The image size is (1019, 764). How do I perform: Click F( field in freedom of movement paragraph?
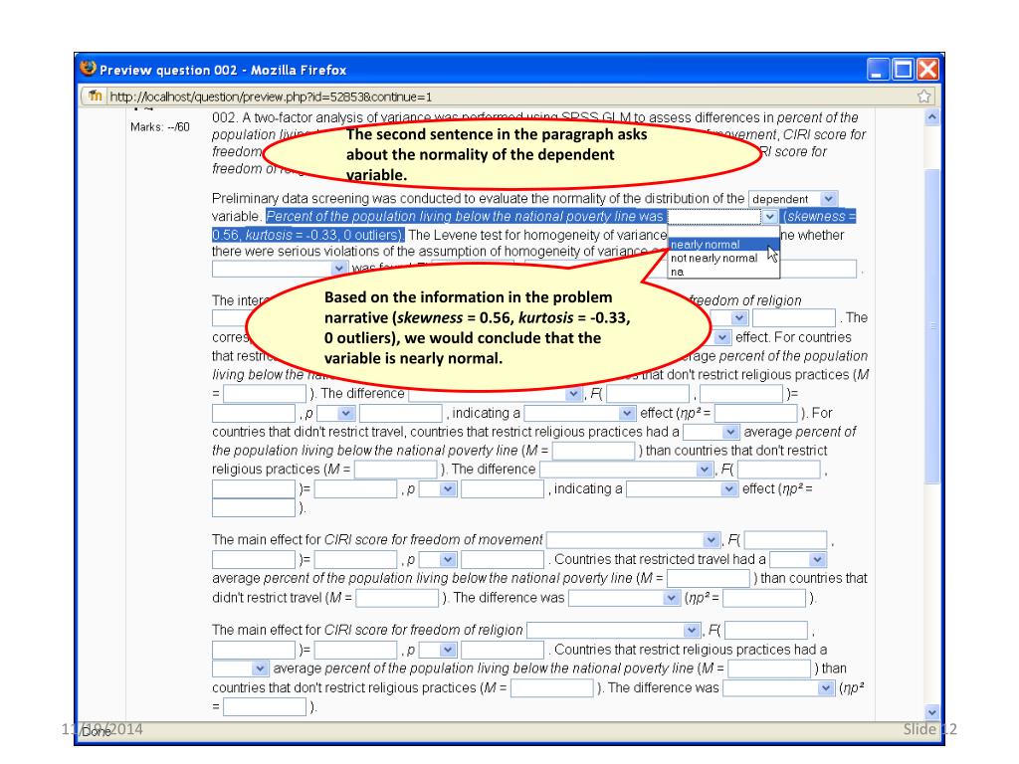[x=786, y=540]
